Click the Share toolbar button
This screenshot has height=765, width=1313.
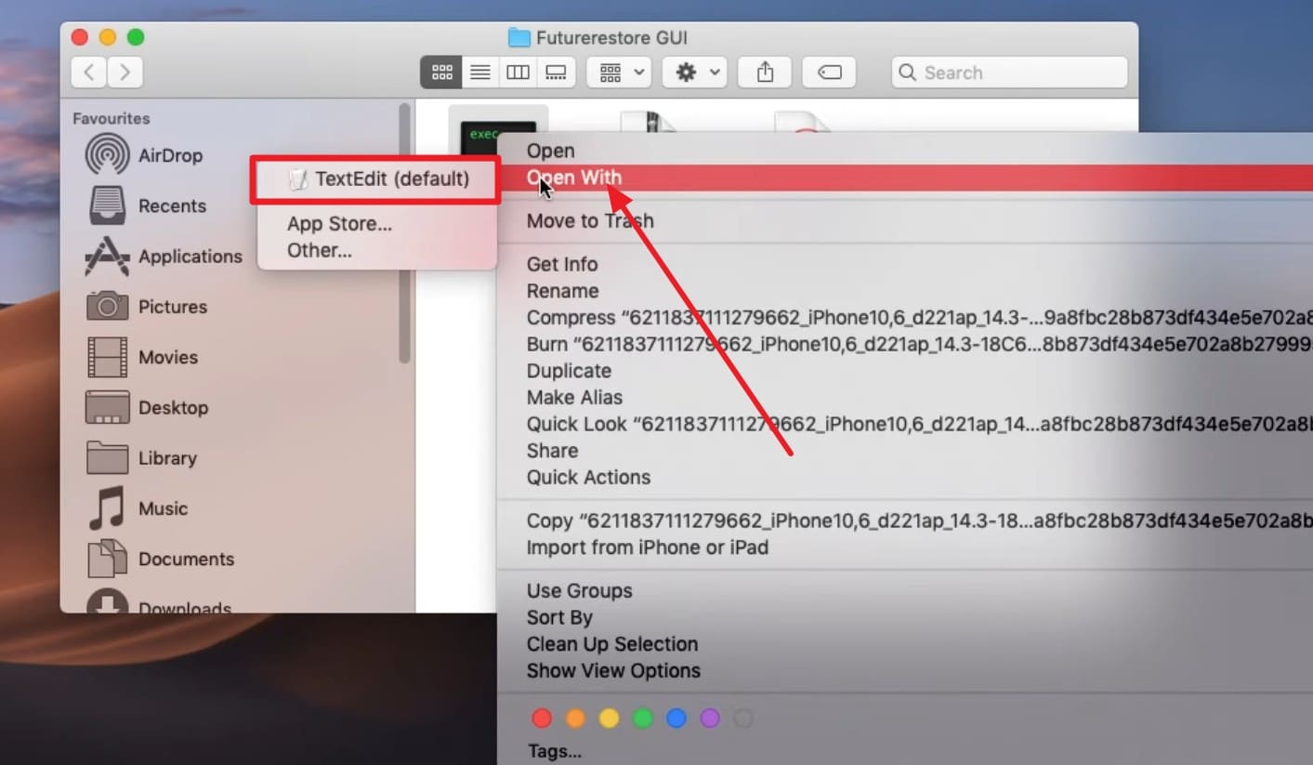click(765, 73)
